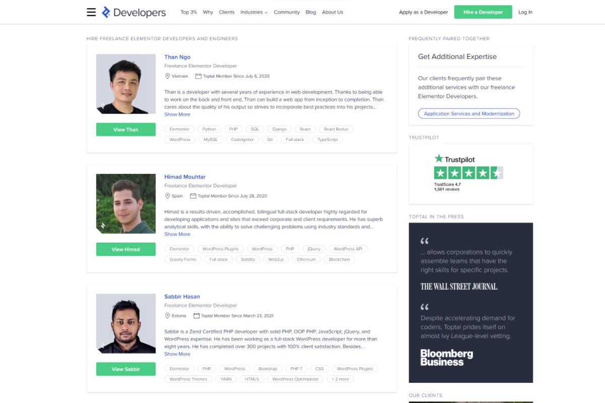
Task: Click Apply as a Developer link
Action: point(423,12)
